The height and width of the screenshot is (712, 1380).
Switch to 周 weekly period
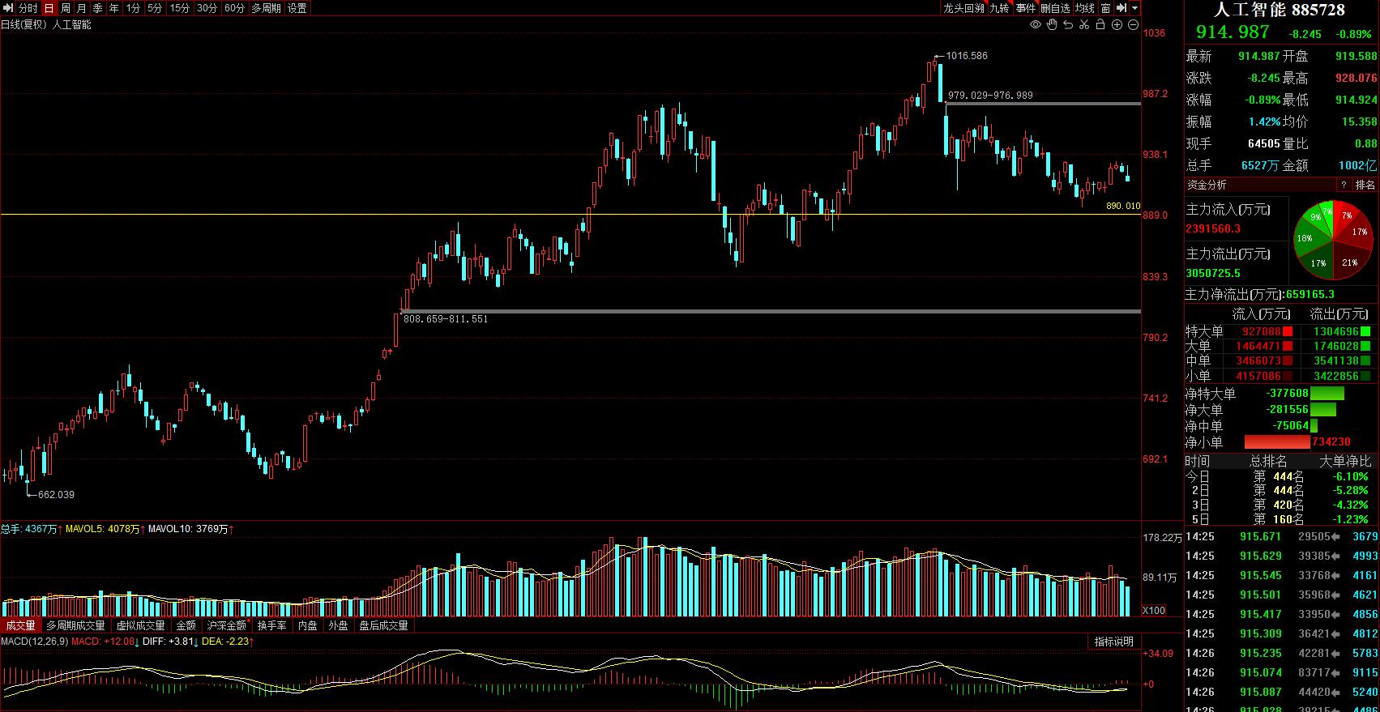pyautogui.click(x=66, y=8)
